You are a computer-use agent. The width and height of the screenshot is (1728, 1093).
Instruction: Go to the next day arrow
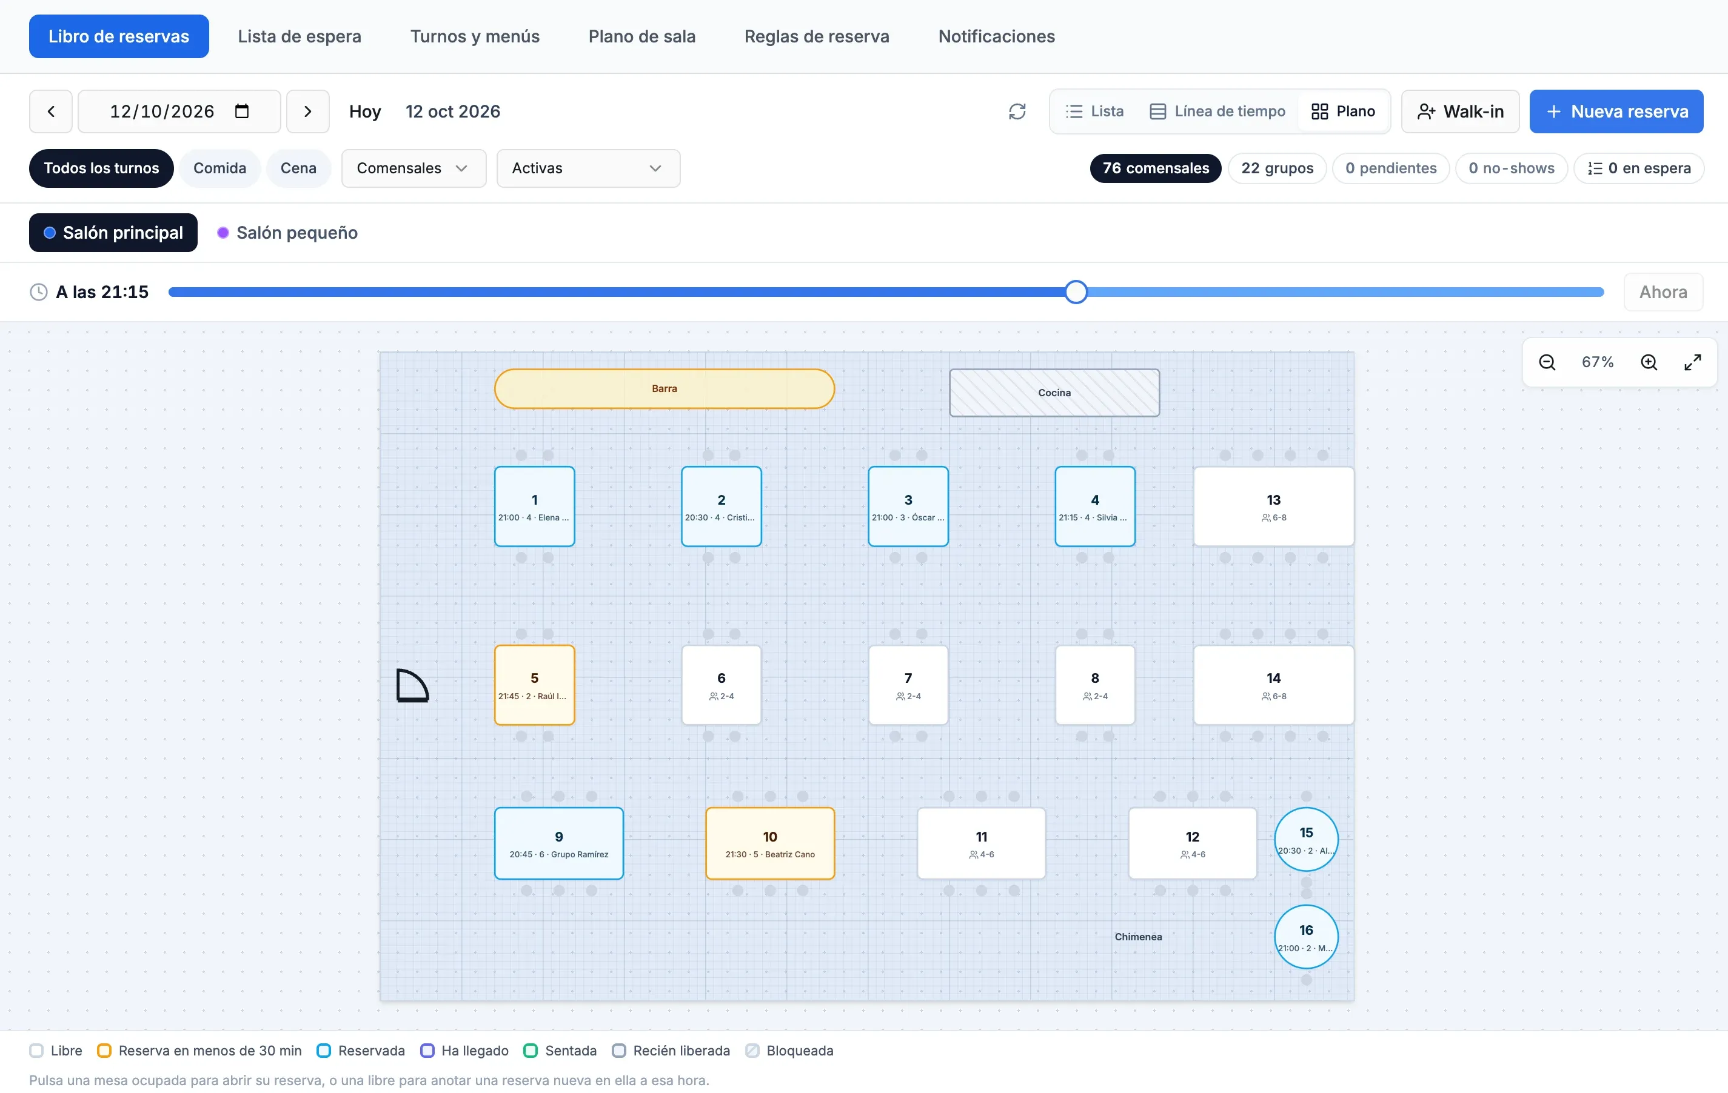click(x=308, y=111)
